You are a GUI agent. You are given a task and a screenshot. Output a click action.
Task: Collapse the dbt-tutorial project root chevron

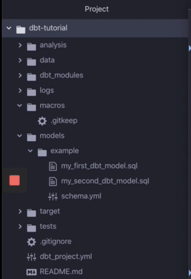click(9, 28)
